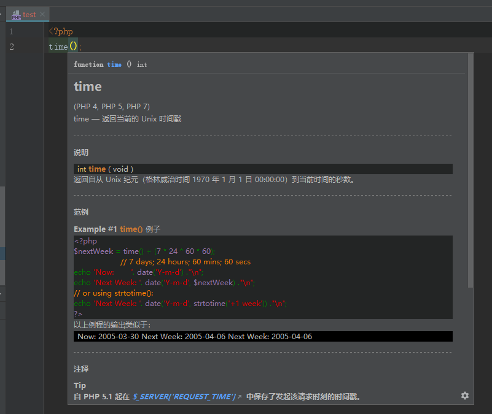Click the 'Tip' heading
This screenshot has height=414, width=492.
pos(80,385)
